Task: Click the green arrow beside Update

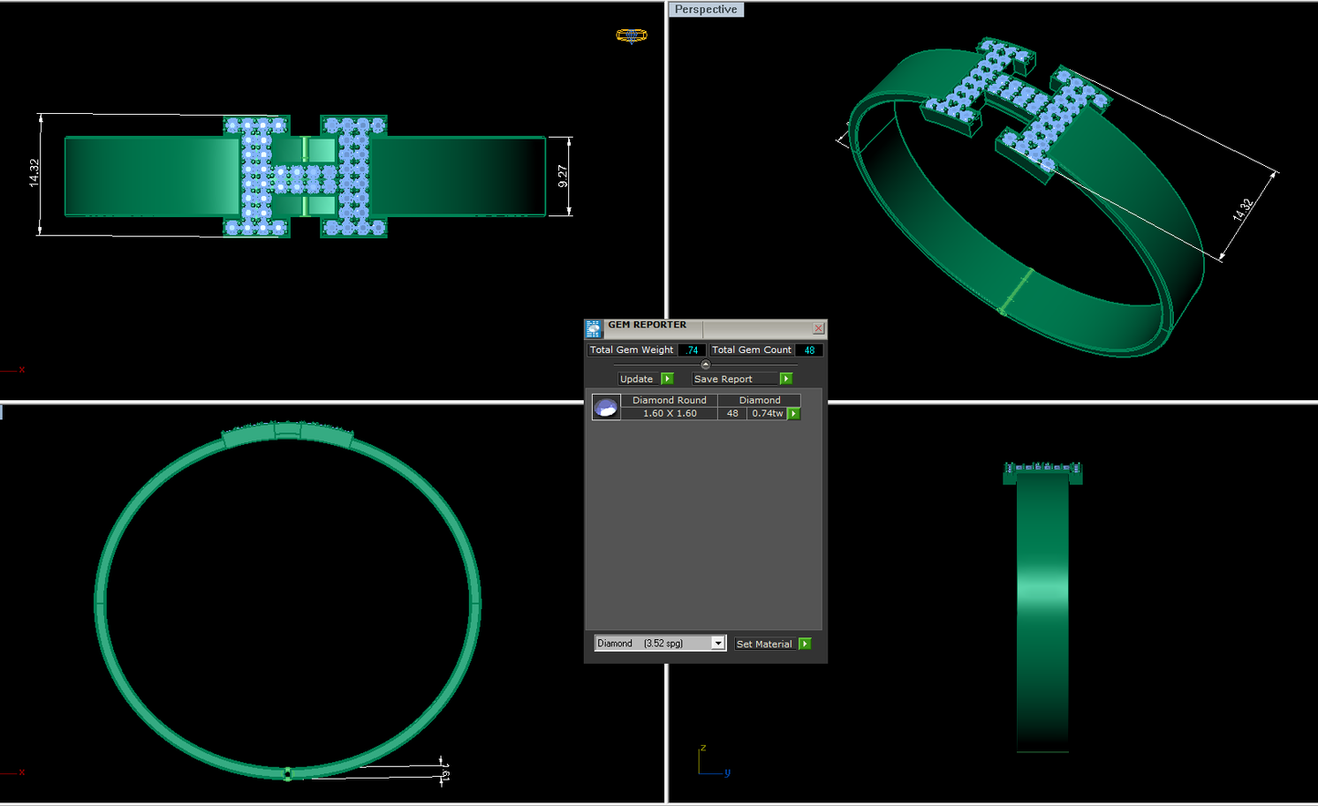Action: (x=667, y=378)
